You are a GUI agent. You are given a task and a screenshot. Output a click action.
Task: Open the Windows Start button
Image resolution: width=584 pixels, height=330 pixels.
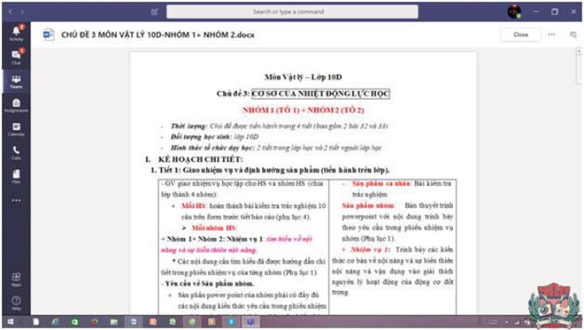click(x=11, y=322)
